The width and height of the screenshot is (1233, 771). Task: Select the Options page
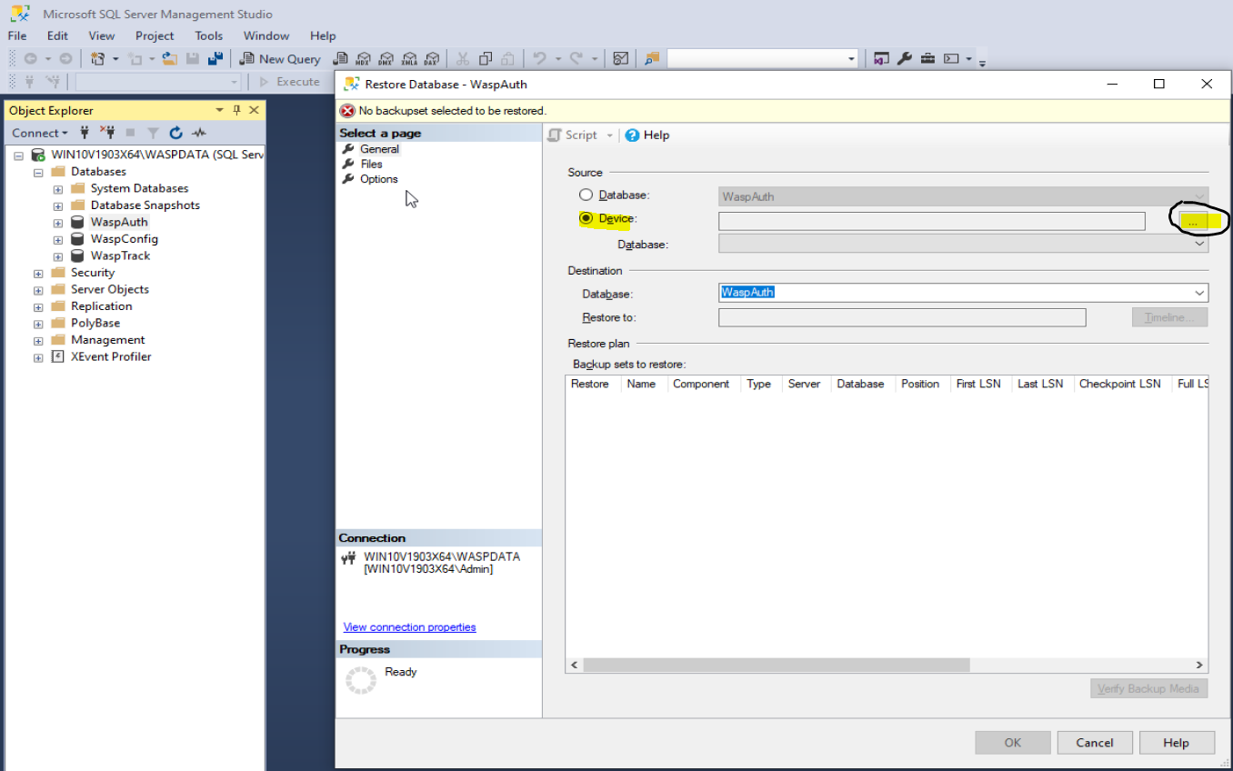tap(378, 179)
